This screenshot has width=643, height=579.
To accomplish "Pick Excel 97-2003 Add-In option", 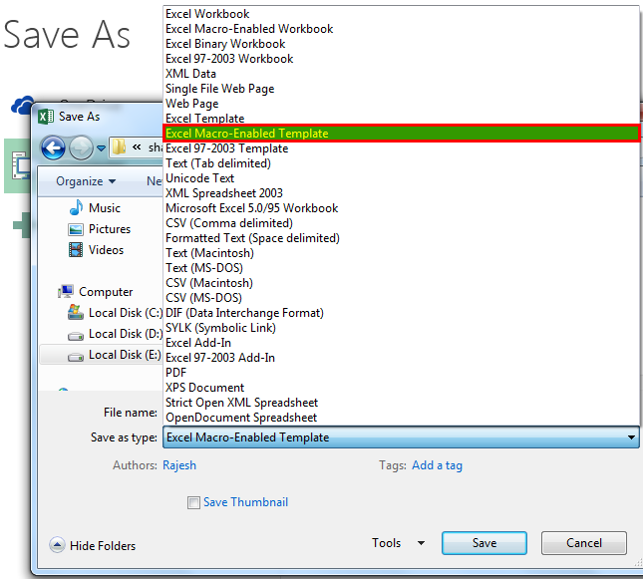I will coord(401,358).
